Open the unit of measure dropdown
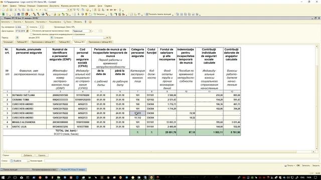Screen dimensions: 321x180 (27, 27)
